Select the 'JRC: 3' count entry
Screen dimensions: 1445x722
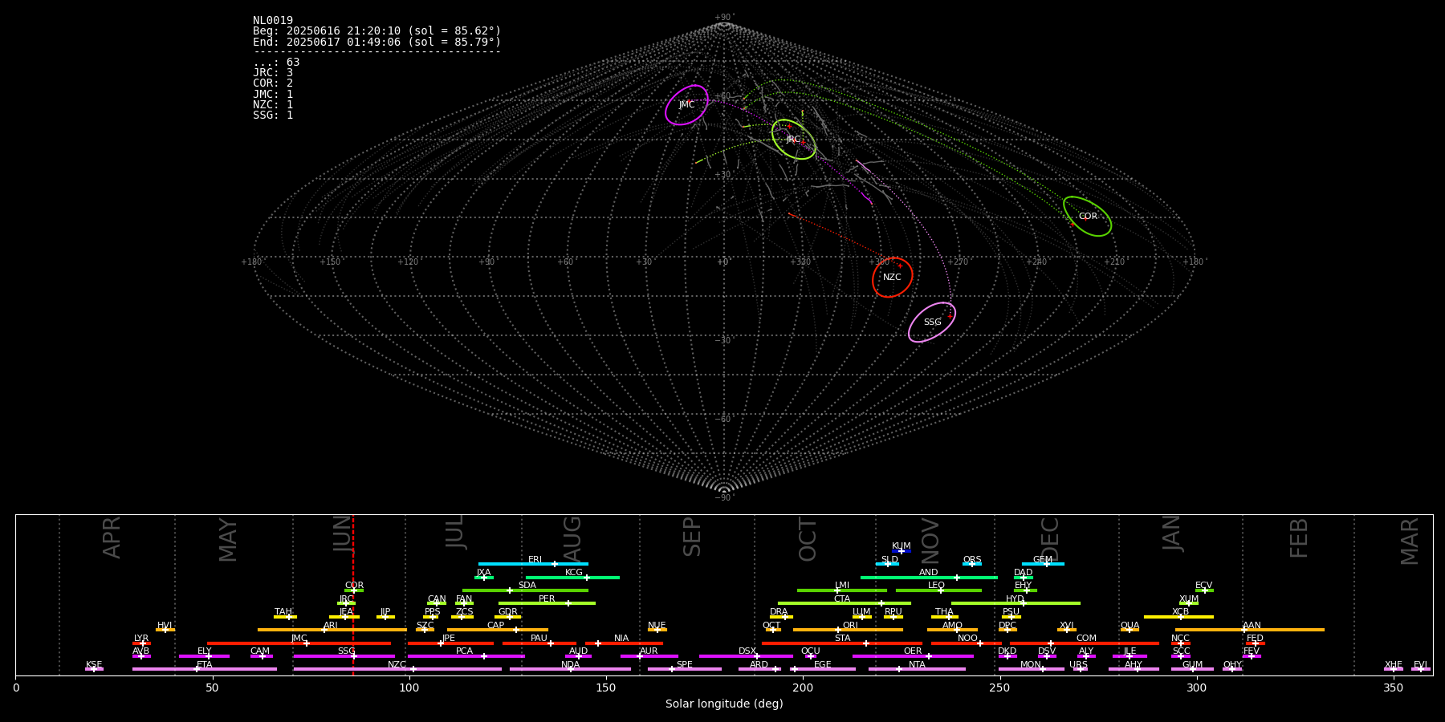click(273, 73)
